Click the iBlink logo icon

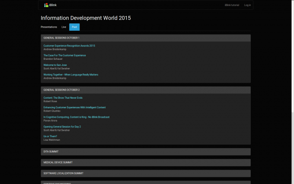point(46,5)
